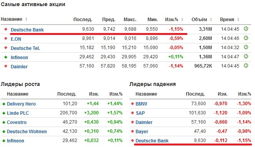Click the clock icon in Infineon row
The image size is (255, 147).
pyautogui.click(x=246, y=56)
